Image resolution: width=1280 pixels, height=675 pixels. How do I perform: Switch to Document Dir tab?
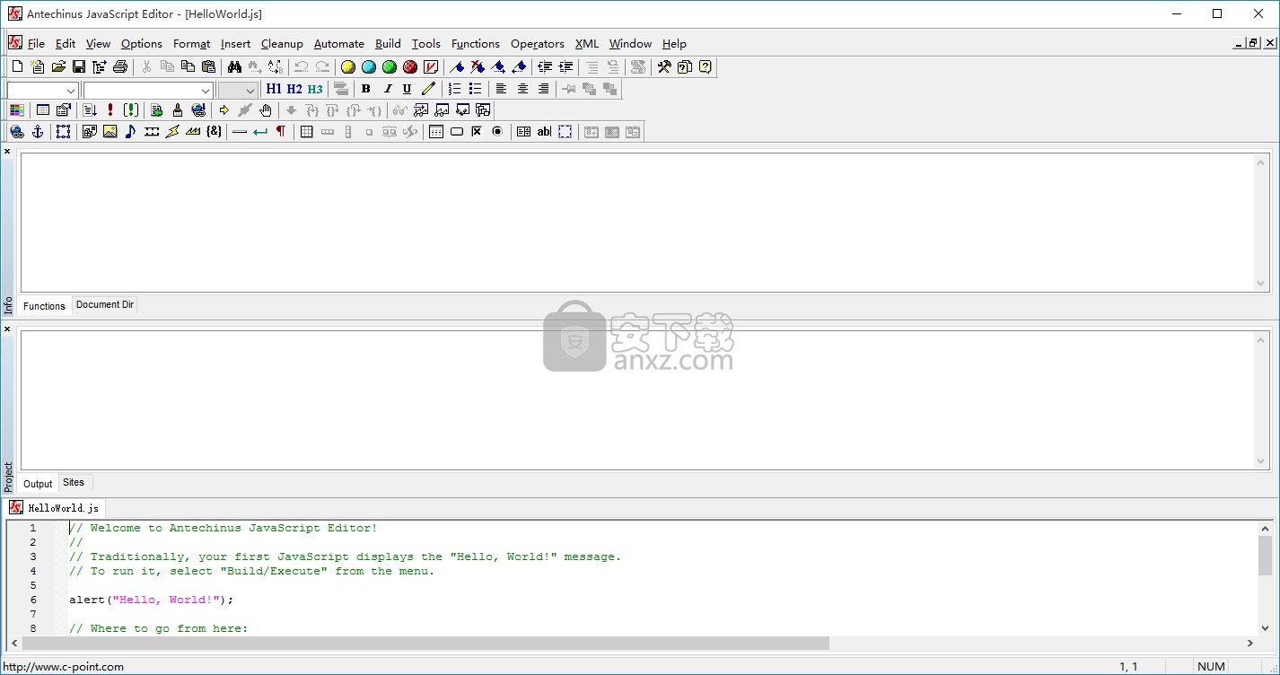point(105,305)
